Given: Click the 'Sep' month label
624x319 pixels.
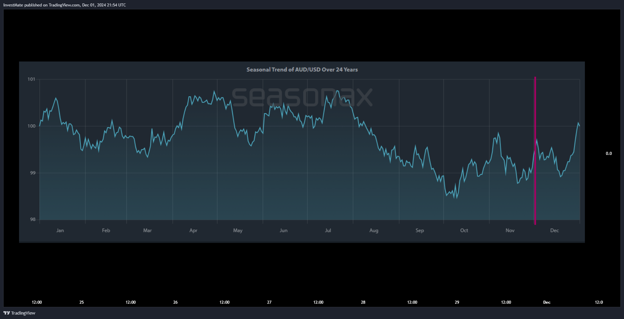Looking at the screenshot, I should (420, 230).
